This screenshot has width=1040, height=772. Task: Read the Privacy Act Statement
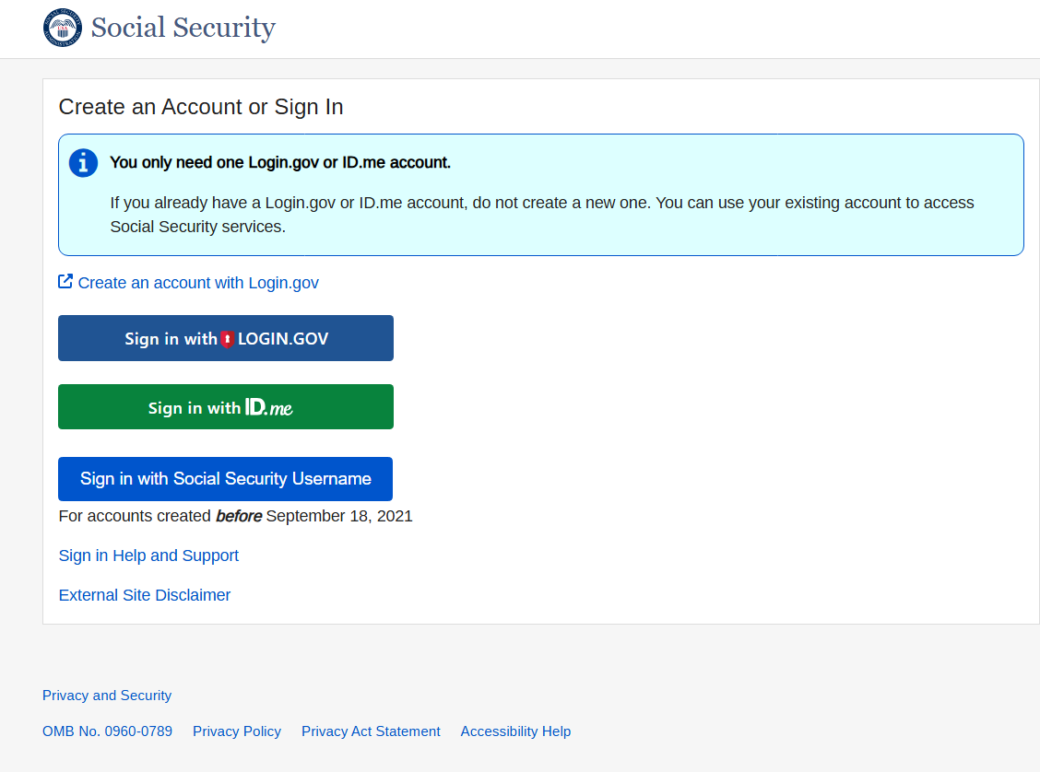click(x=371, y=731)
